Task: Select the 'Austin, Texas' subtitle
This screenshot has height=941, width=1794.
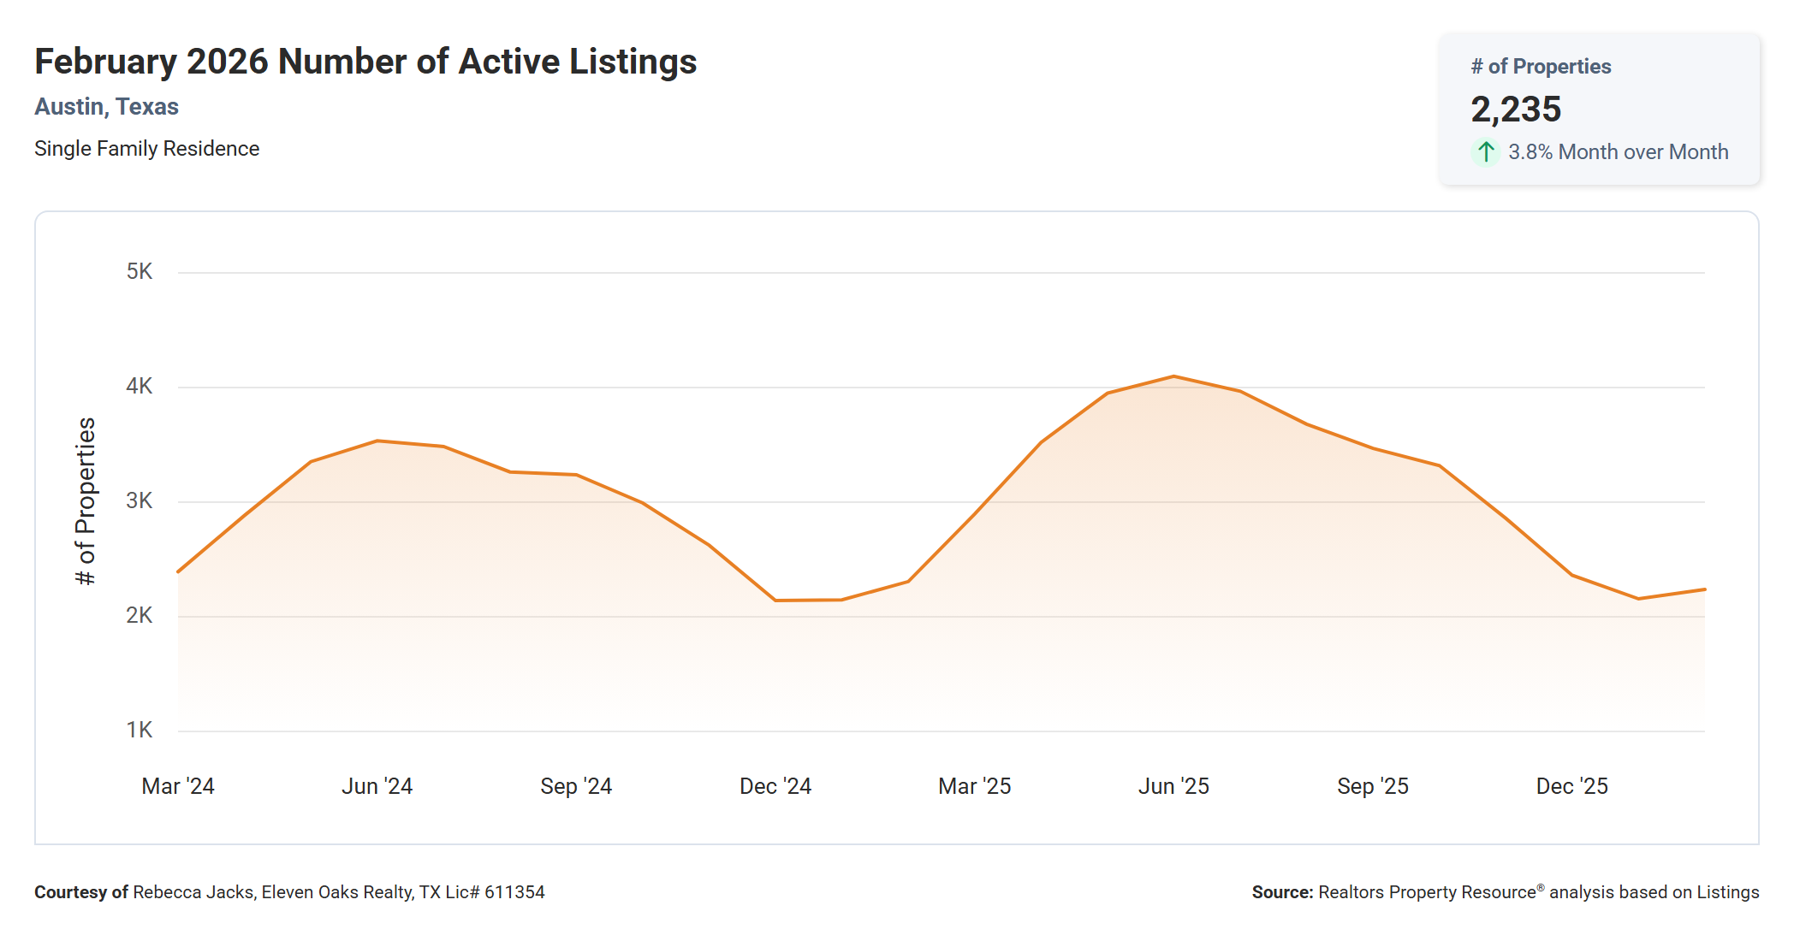Action: [106, 107]
